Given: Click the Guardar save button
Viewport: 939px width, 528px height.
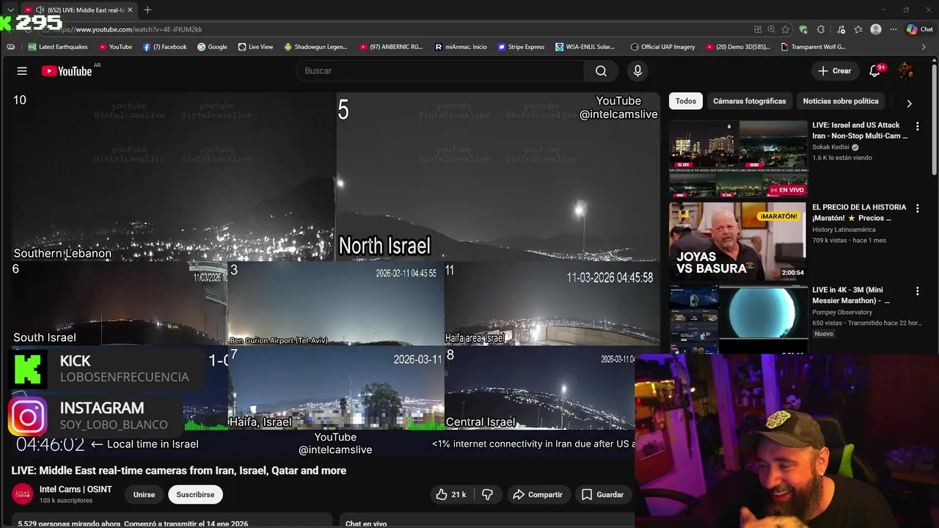Looking at the screenshot, I should [602, 495].
